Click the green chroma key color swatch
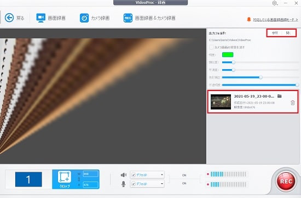Viewport: 301px width, 198px height. tap(228, 55)
